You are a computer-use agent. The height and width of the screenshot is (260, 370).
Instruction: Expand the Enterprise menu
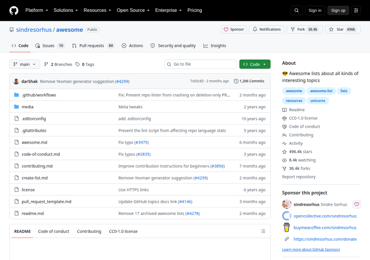[x=168, y=10]
